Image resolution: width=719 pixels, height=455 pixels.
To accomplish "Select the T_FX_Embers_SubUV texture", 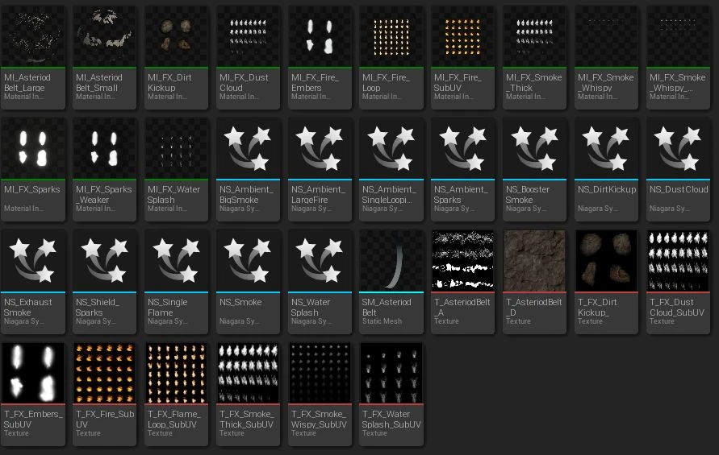I will [x=33, y=394].
